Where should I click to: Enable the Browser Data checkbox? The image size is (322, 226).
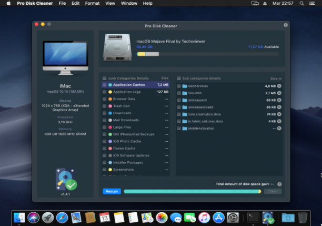(x=104, y=99)
